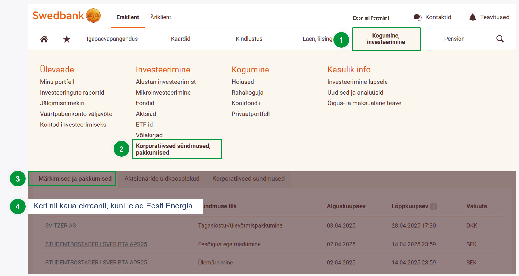The width and height of the screenshot is (519, 276).
Task: Click the Lõppkuupäev help question-mark icon
Action: [x=433, y=206]
